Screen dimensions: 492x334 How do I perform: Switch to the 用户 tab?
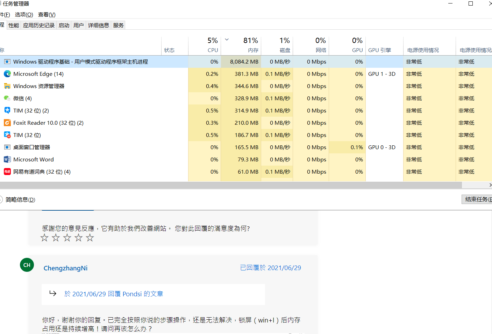click(x=79, y=26)
